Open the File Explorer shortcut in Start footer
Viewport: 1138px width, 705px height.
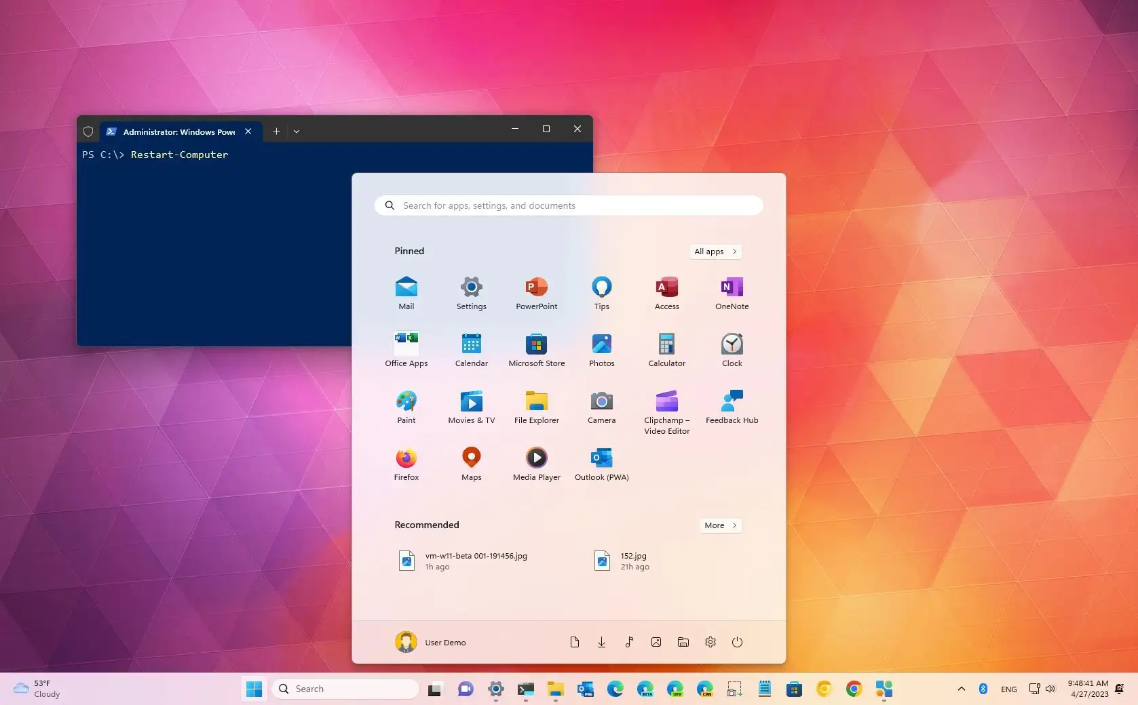(x=683, y=642)
